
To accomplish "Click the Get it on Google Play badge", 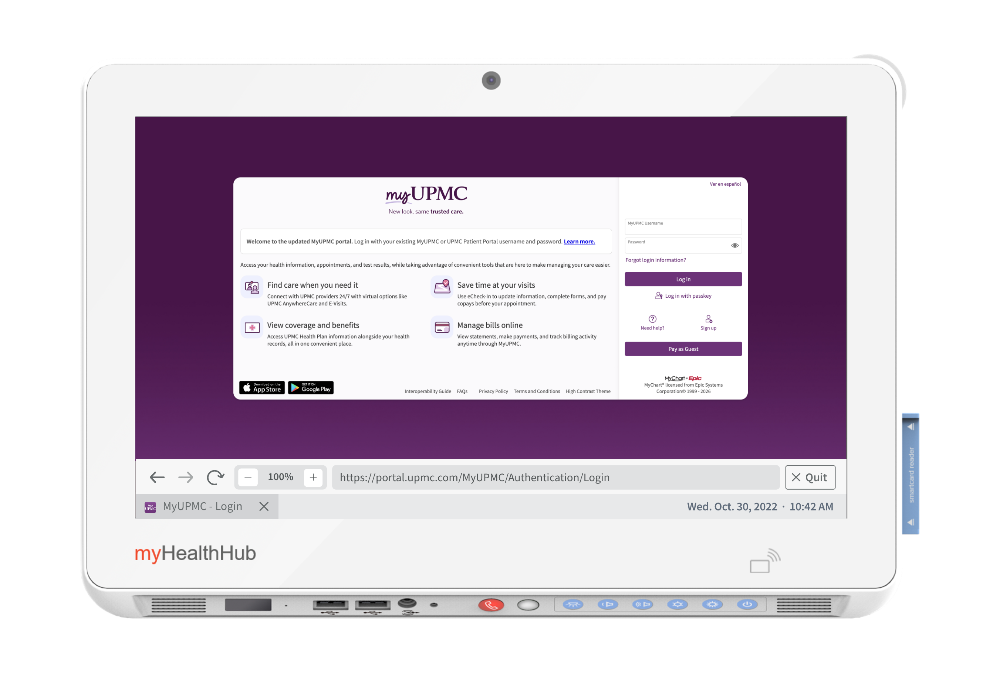I will coord(311,387).
